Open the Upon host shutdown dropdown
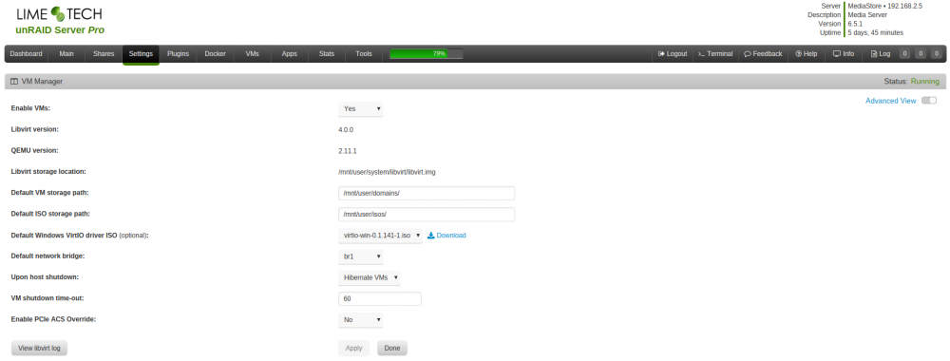The height and width of the screenshot is (361, 950). click(369, 277)
